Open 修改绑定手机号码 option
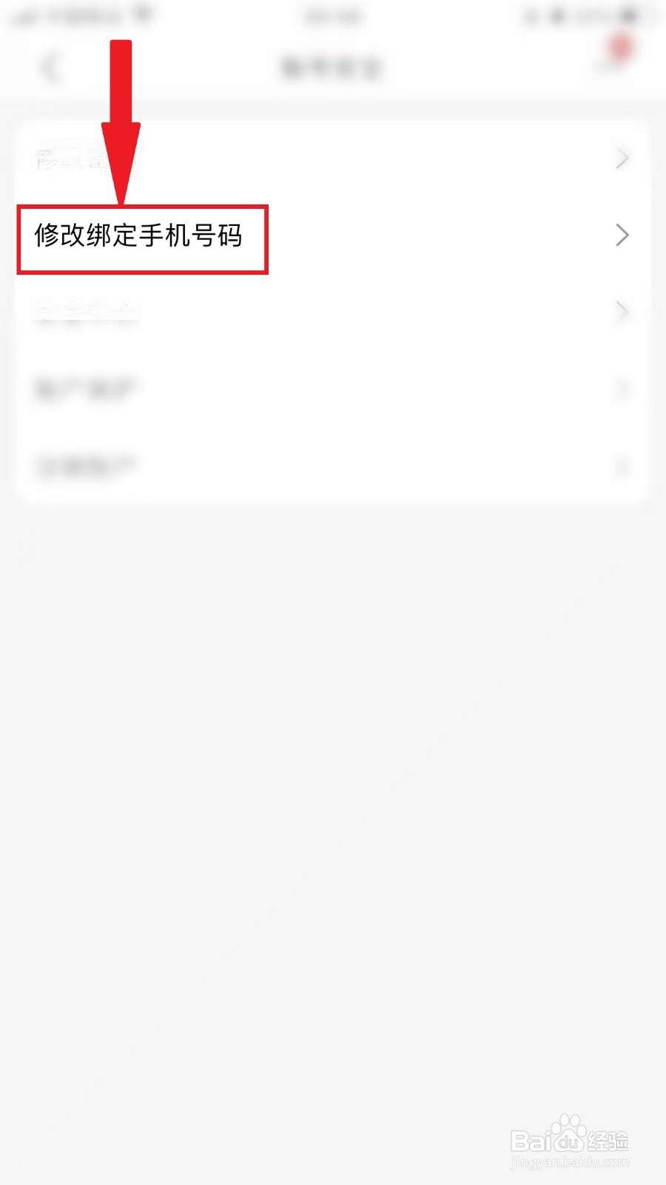The width and height of the screenshot is (666, 1185). (332, 236)
